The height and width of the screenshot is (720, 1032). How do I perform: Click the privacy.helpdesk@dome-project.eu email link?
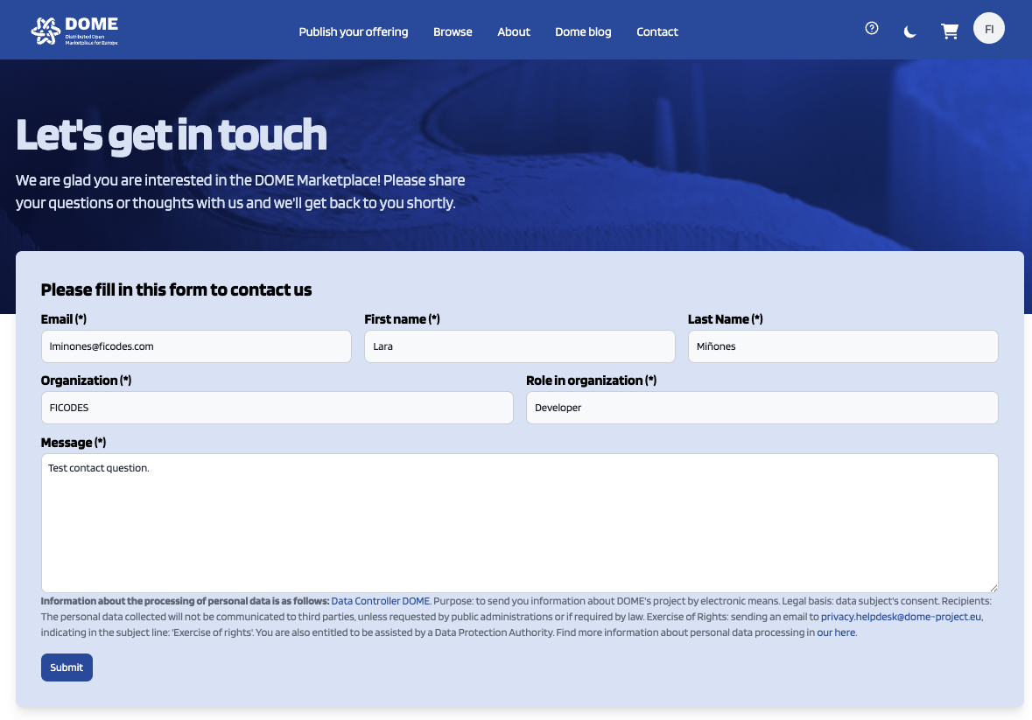click(901, 617)
